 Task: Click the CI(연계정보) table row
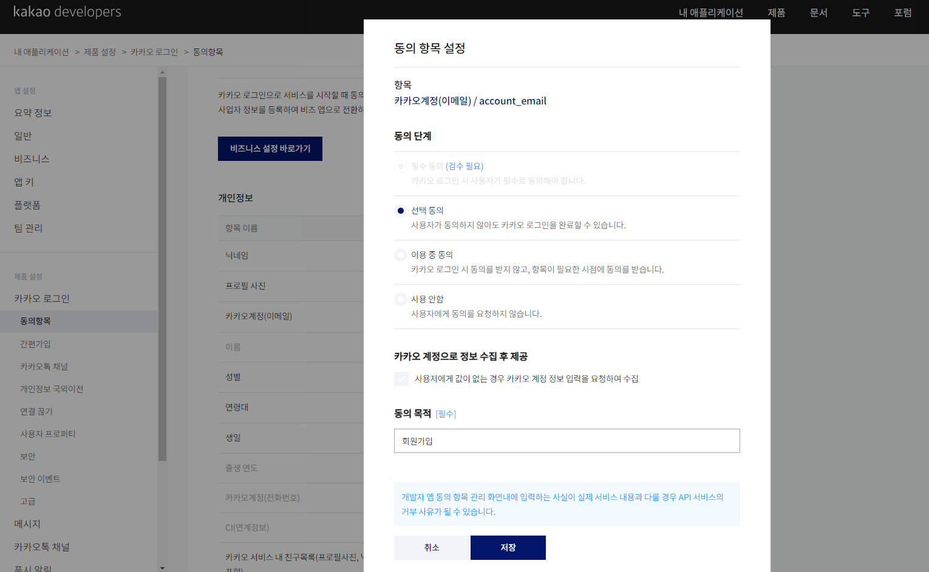coord(291,528)
